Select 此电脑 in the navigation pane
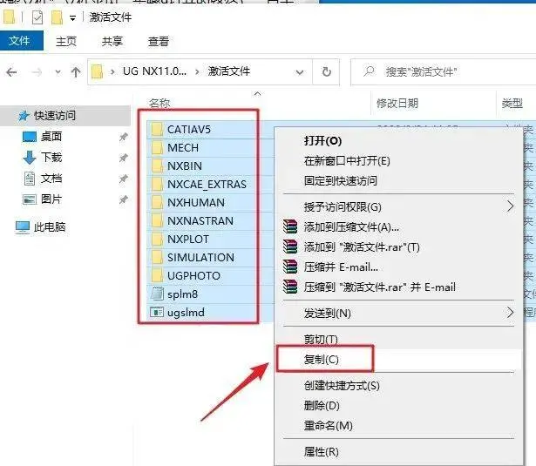The image size is (536, 466). pos(50,226)
